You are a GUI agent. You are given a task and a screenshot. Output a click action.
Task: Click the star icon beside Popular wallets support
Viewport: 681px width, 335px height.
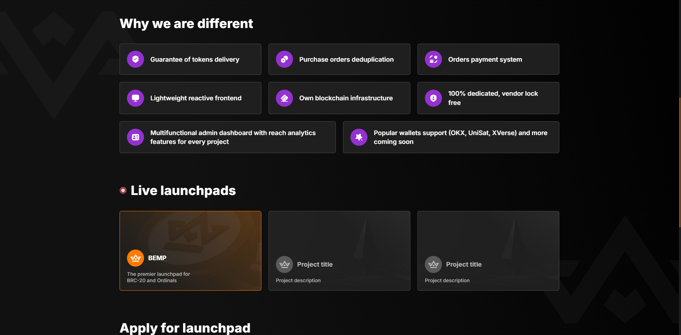(x=359, y=137)
